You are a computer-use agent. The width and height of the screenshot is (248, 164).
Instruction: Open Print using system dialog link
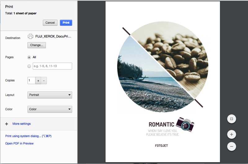click(28, 136)
